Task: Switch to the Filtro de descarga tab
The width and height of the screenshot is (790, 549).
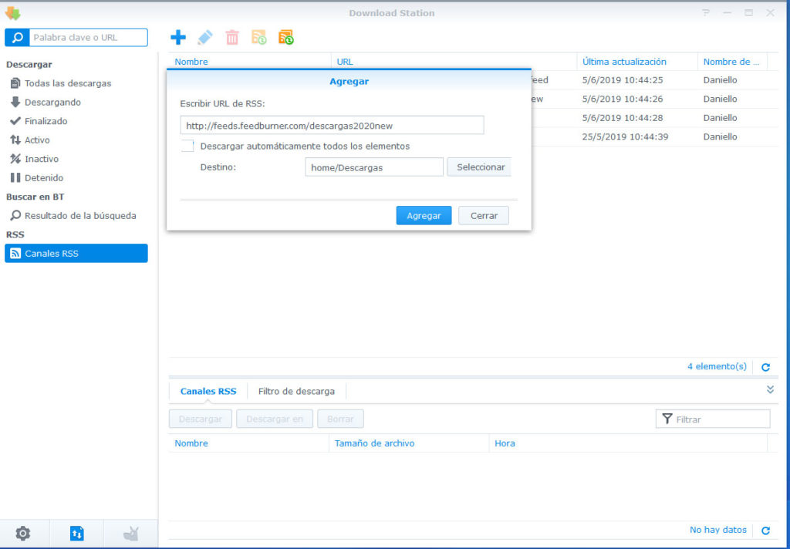Action: (296, 392)
